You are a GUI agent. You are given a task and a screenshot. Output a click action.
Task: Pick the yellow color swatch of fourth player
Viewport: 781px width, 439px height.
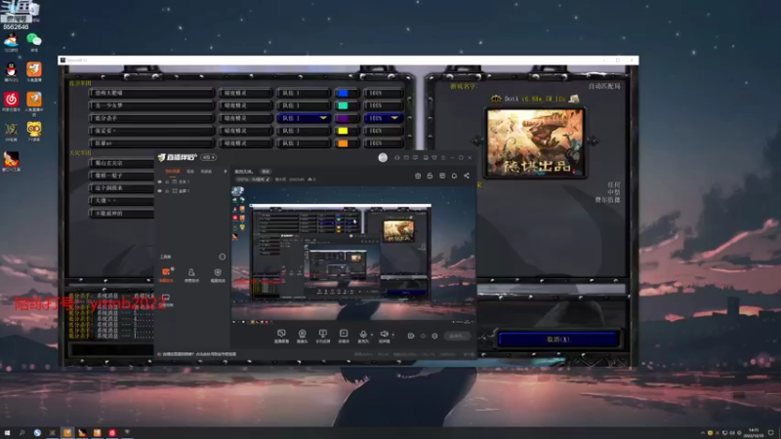point(344,131)
